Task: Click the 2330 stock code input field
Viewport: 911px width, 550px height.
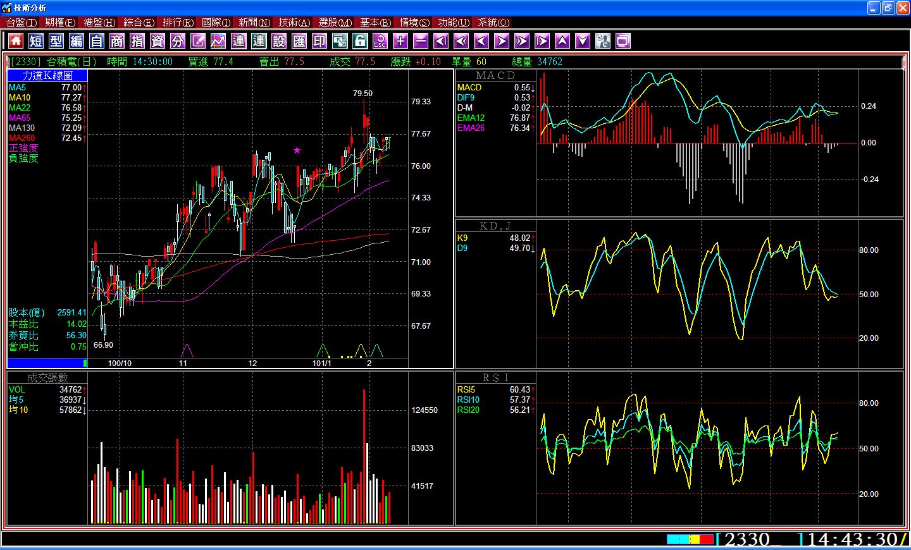Action: [x=759, y=539]
